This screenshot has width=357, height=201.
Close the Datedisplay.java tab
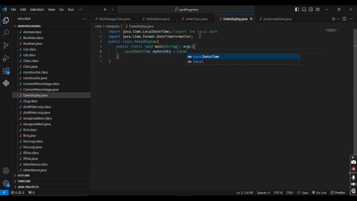click(x=251, y=19)
